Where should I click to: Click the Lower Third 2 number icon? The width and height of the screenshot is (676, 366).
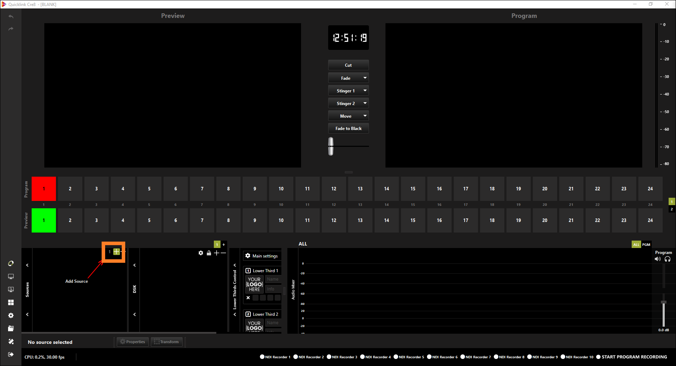[248, 314]
